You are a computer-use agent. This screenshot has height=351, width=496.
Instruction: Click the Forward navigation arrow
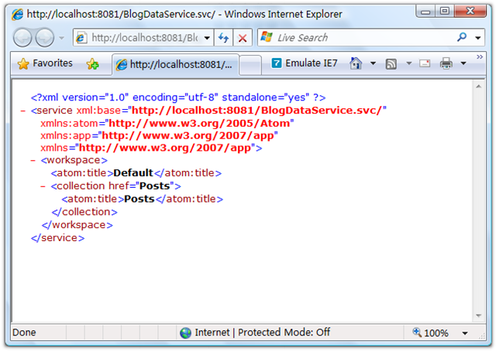[x=45, y=38]
